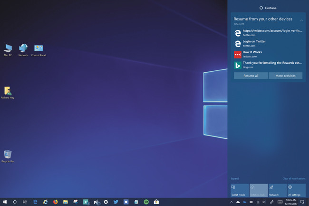Click the Cortana header in Action Center
This screenshot has width=309, height=206.
268,8
